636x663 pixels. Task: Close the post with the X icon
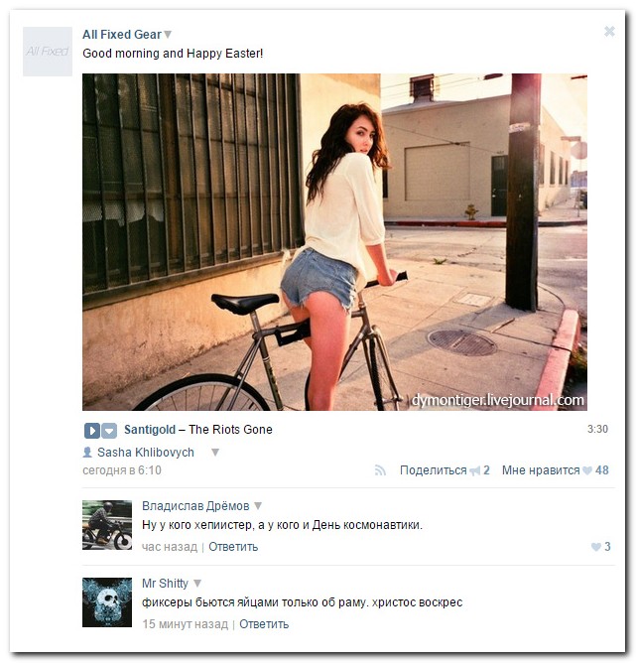(609, 32)
